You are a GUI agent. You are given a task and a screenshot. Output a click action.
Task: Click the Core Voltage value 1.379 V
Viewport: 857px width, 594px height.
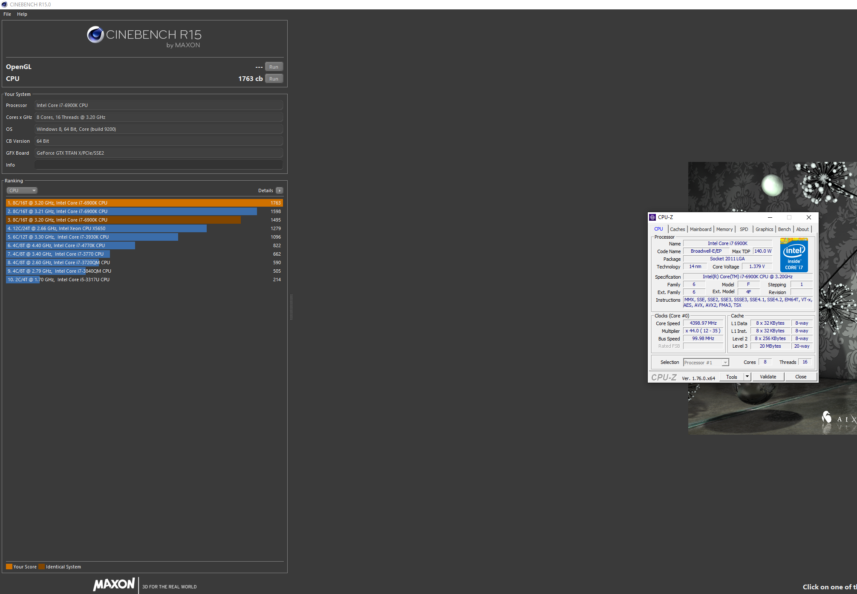(x=757, y=267)
